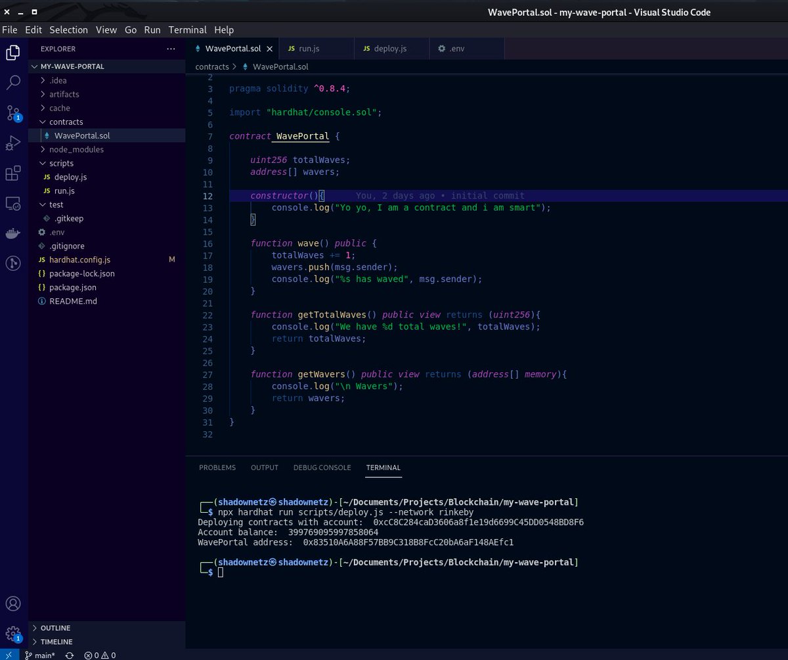Viewport: 788px width, 660px height.
Task: Open the Search view in activity bar
Action: [x=13, y=82]
